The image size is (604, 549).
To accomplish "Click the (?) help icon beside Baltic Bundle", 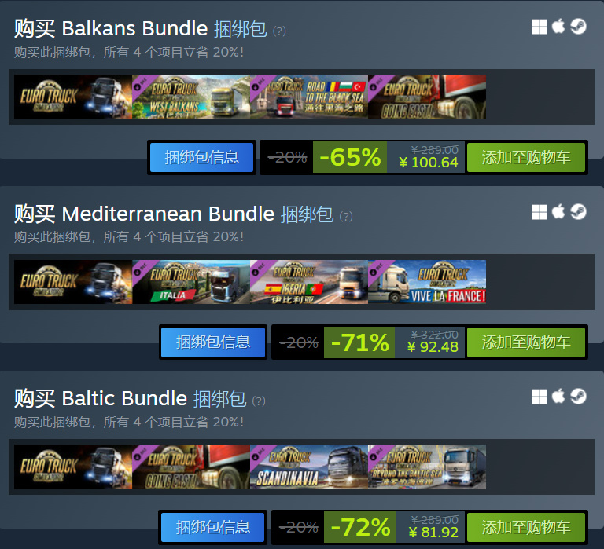I will point(259,401).
